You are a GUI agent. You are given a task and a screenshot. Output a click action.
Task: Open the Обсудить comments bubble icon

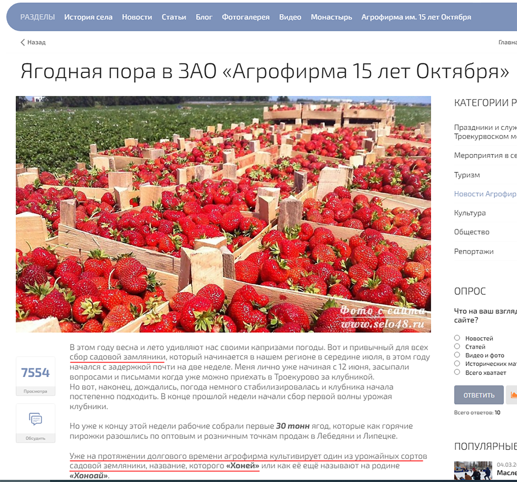pos(35,419)
